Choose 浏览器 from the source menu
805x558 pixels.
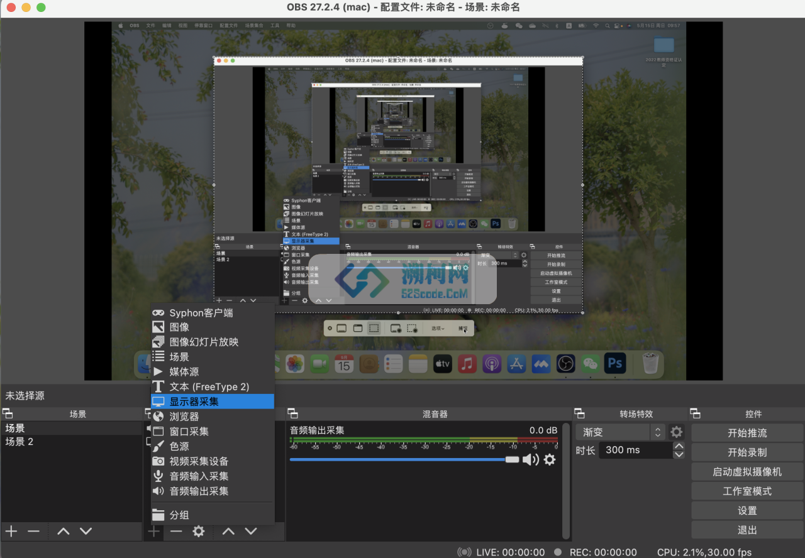(x=213, y=416)
